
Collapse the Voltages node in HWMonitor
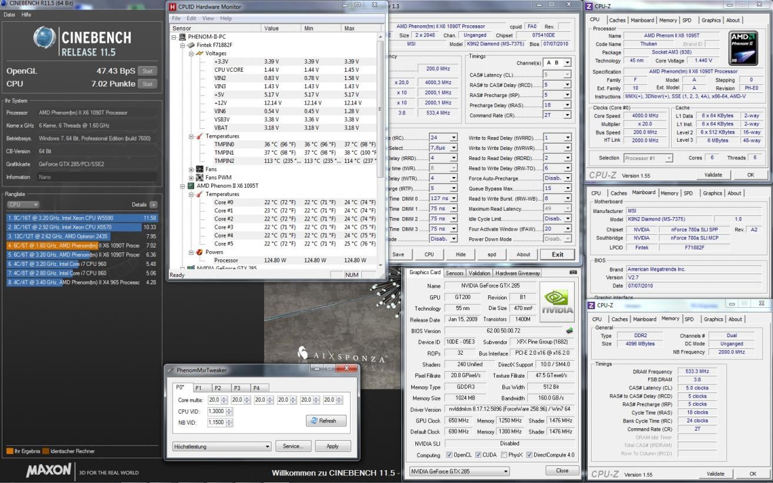click(x=191, y=53)
